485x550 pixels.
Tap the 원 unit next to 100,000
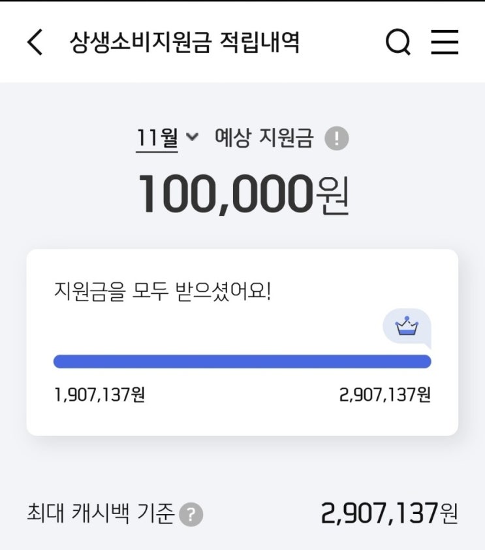[332, 196]
